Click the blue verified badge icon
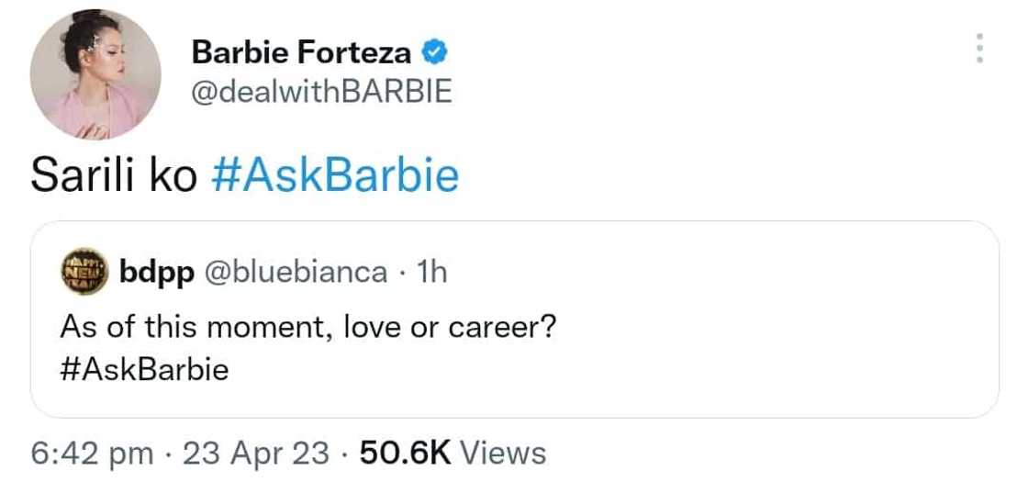This screenshot has height=493, width=1028. tap(434, 53)
